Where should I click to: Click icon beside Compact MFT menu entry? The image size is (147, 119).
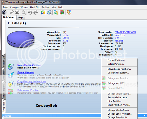(x=104, y=88)
